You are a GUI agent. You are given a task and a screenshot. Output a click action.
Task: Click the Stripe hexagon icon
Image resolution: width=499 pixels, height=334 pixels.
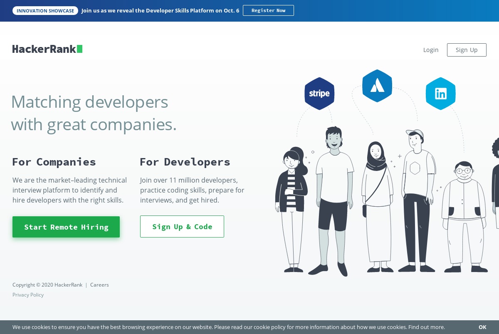point(319,94)
